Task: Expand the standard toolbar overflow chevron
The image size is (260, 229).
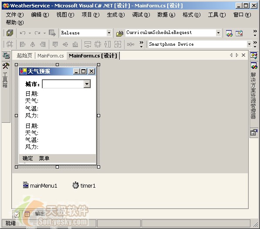Action: point(255,33)
